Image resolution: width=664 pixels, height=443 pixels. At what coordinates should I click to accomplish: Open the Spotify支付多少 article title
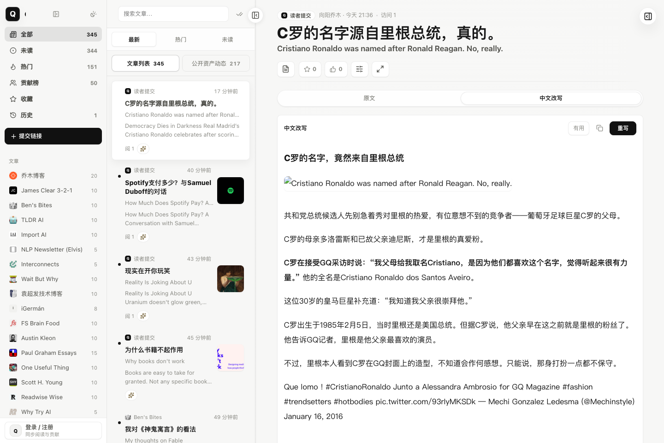point(168,187)
